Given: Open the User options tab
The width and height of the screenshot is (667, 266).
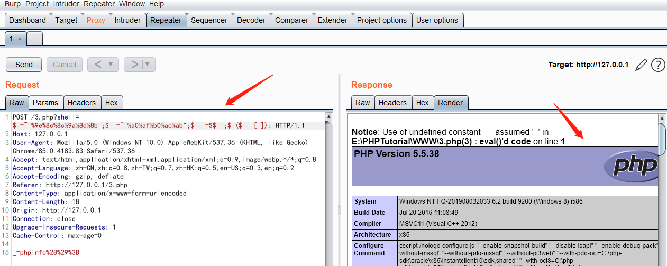Looking at the screenshot, I should (x=437, y=20).
